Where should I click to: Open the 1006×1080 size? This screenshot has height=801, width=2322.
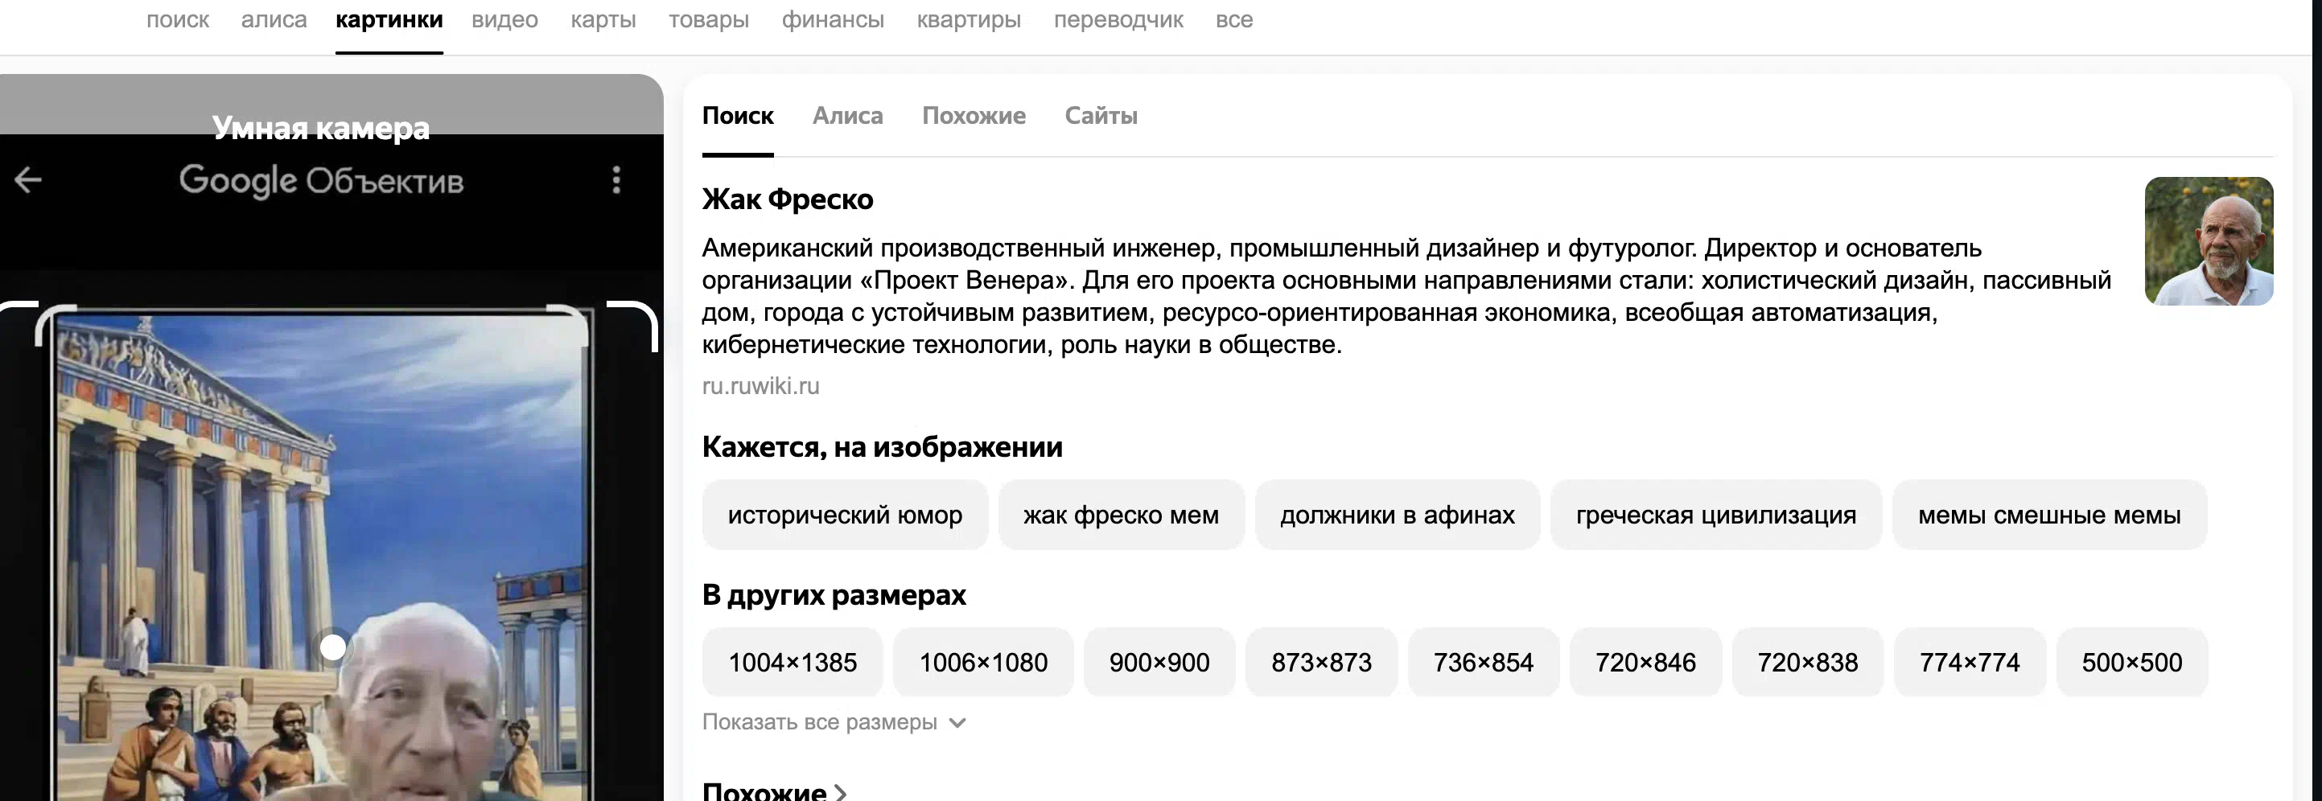point(983,662)
